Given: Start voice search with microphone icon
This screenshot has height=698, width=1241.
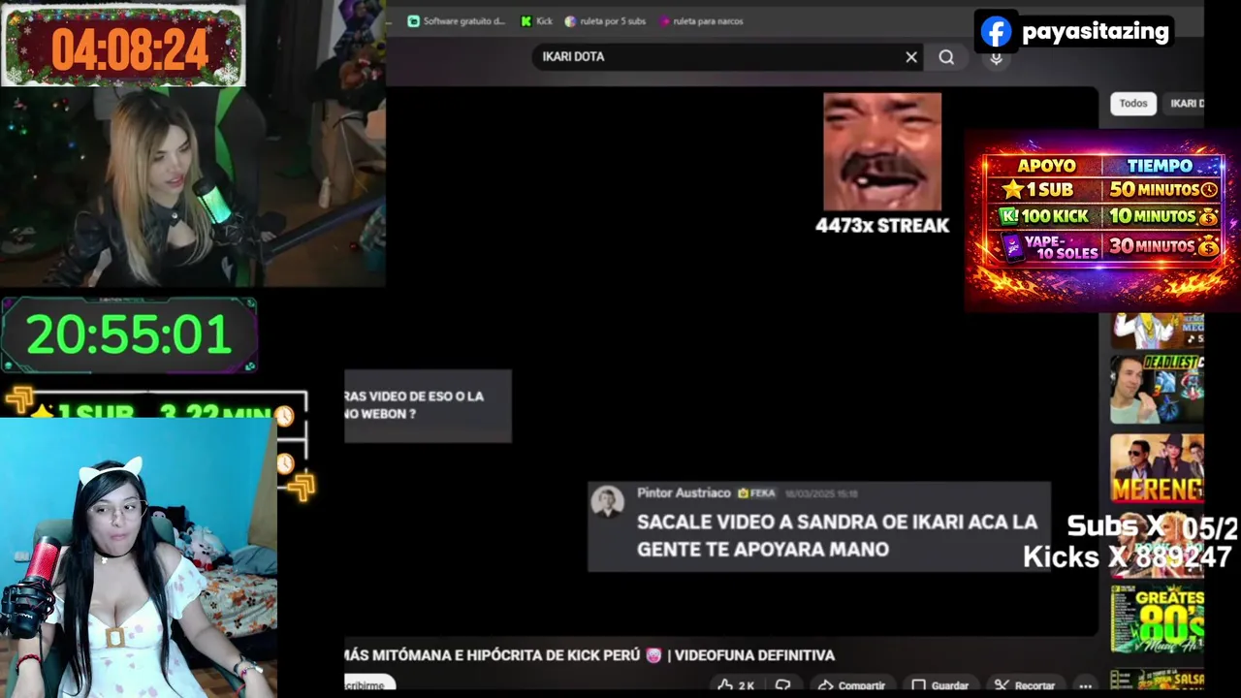Looking at the screenshot, I should pyautogui.click(x=996, y=58).
